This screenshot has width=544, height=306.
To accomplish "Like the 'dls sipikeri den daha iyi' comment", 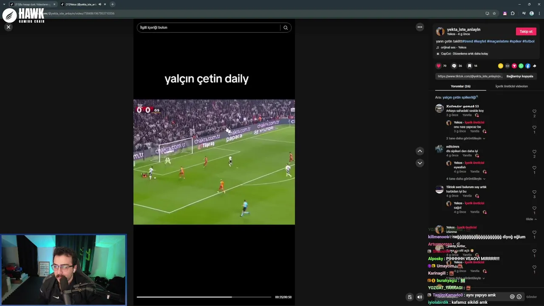I will (534, 152).
